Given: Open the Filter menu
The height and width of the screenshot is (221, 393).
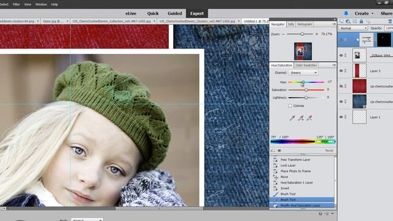Looking at the screenshot, I should click(17, 4).
